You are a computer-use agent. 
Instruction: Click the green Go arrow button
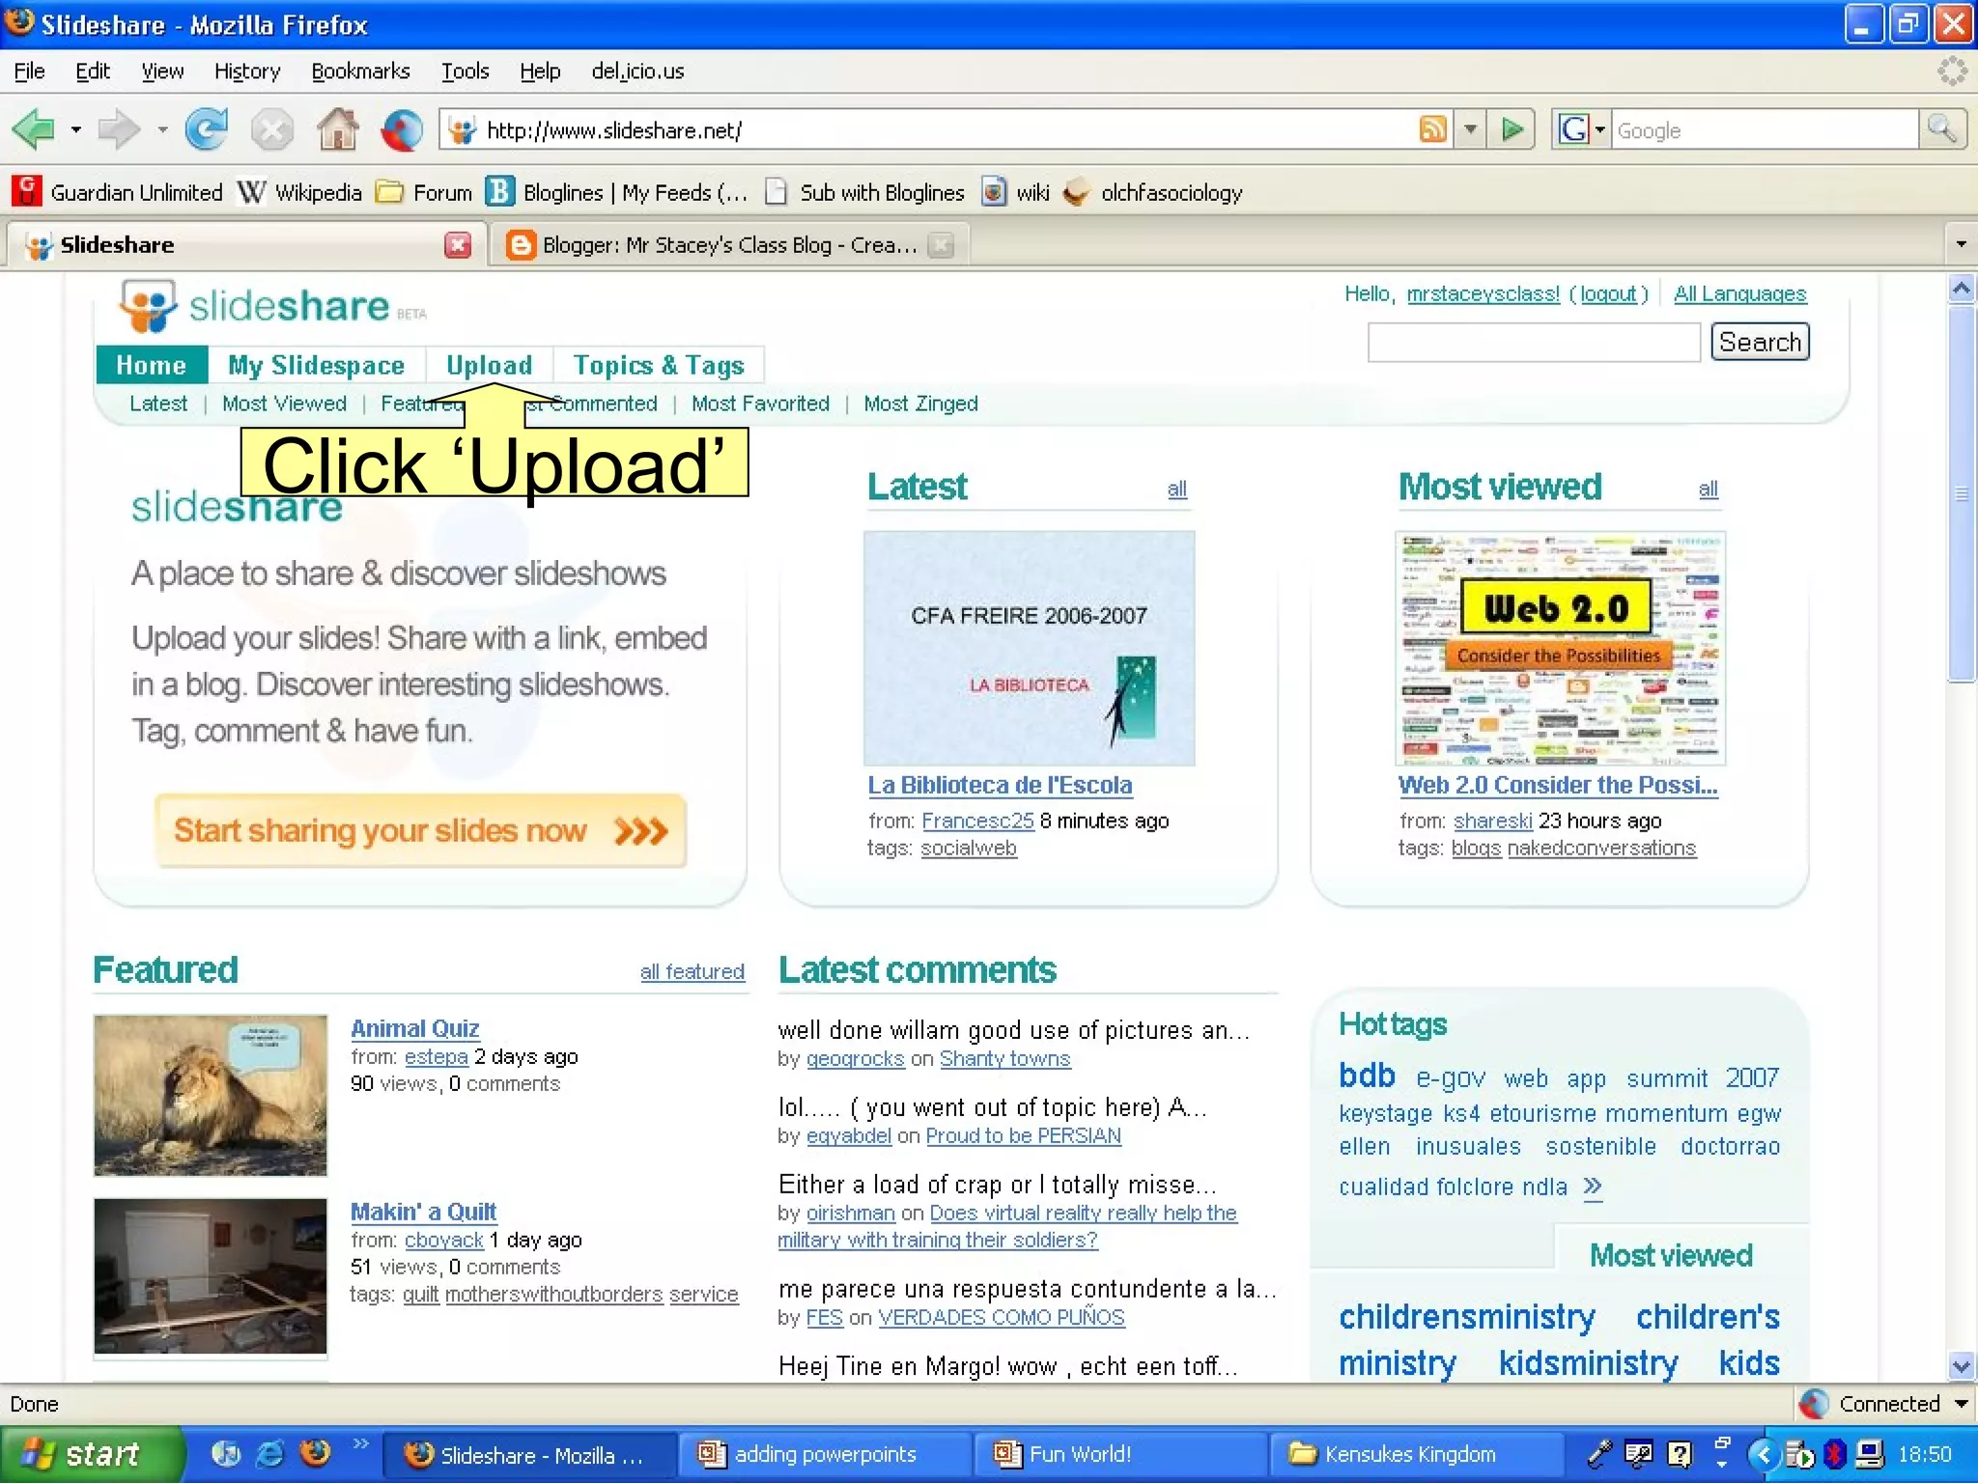1512,129
